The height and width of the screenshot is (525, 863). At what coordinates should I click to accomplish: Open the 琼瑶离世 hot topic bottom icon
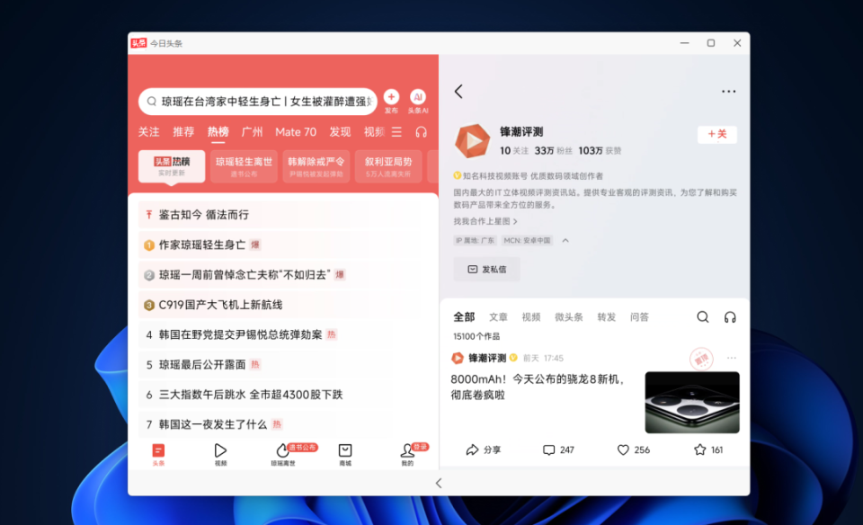pos(283,455)
